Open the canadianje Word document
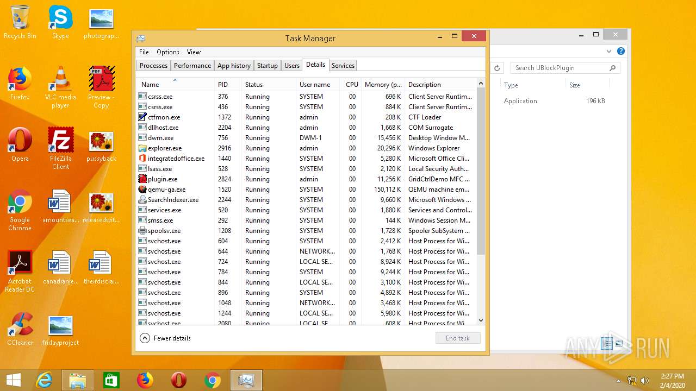The height and width of the screenshot is (391, 696). coord(60,268)
